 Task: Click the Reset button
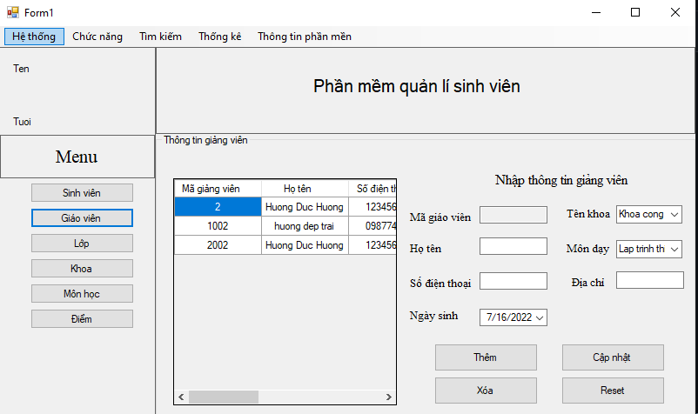(613, 391)
